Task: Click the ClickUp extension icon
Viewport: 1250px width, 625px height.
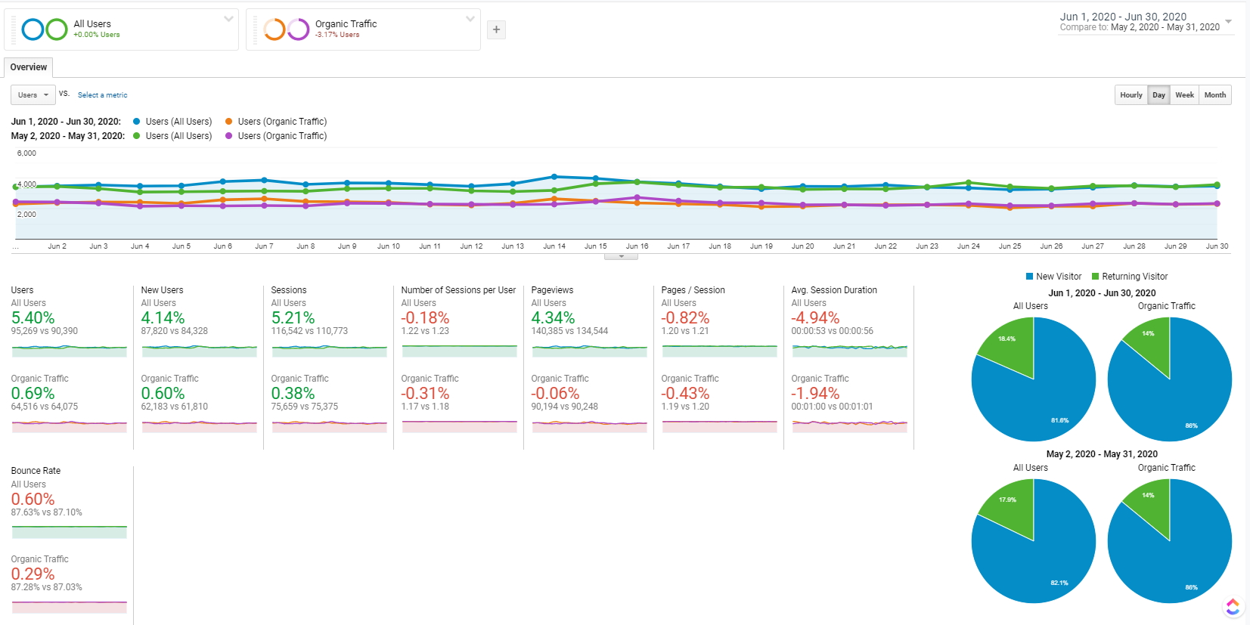Action: click(1233, 606)
